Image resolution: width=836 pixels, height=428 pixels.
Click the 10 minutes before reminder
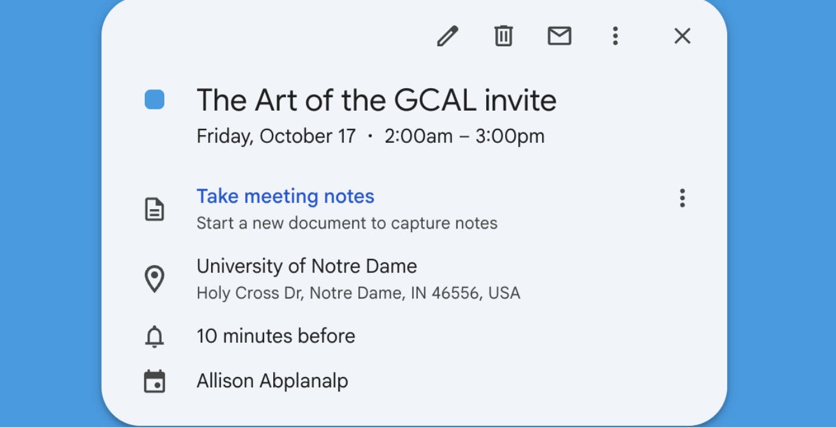click(276, 336)
